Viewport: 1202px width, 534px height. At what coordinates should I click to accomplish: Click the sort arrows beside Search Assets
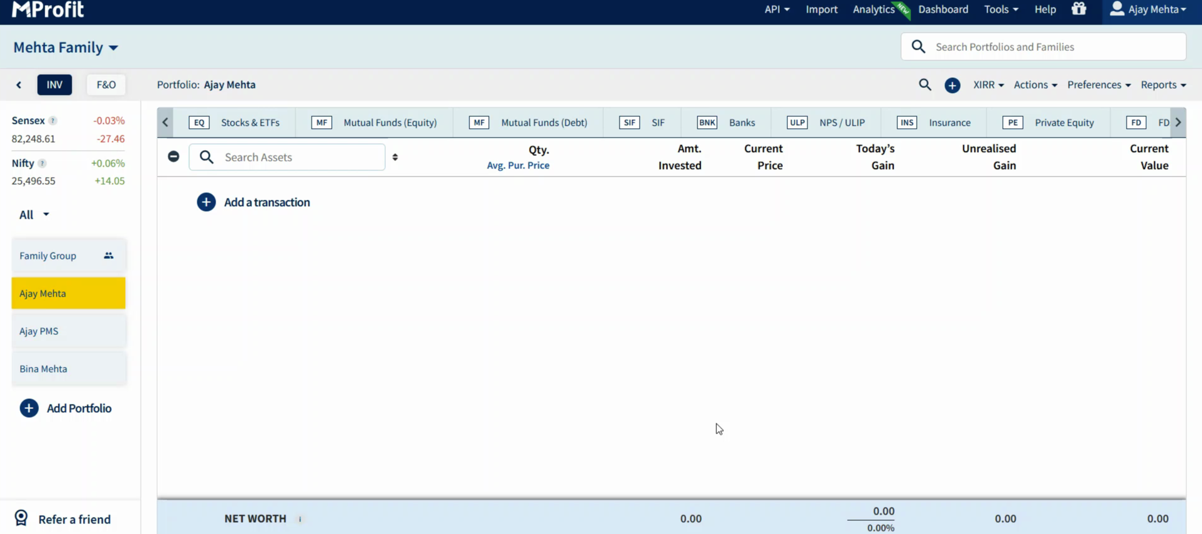[x=395, y=157]
